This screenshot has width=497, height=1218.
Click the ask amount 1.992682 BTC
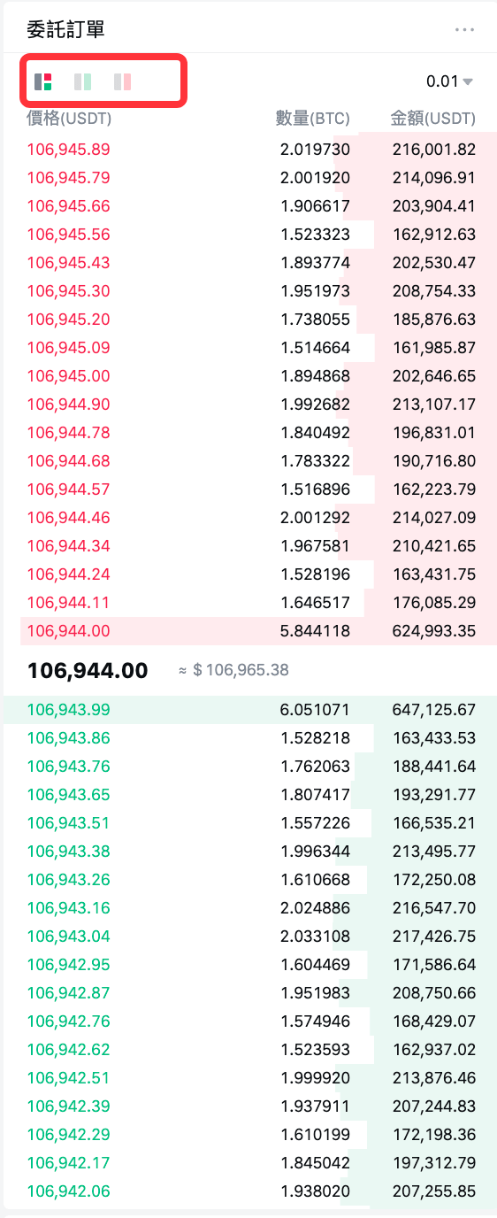pos(315,405)
